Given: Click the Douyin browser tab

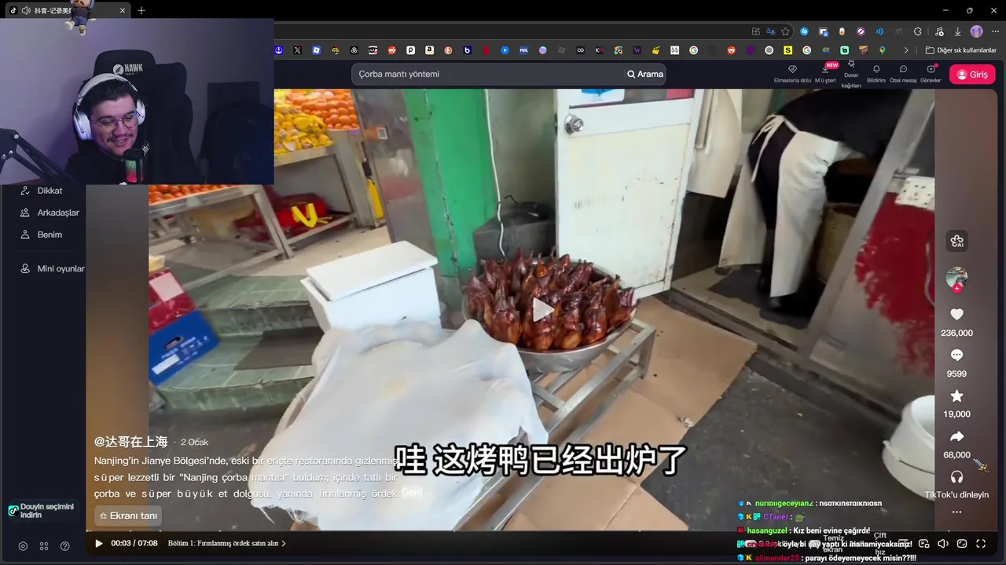Looking at the screenshot, I should click(x=67, y=10).
